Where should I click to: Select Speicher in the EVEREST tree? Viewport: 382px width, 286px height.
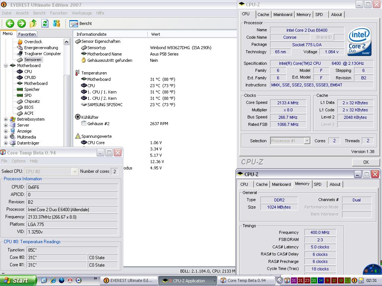pyautogui.click(x=32, y=89)
